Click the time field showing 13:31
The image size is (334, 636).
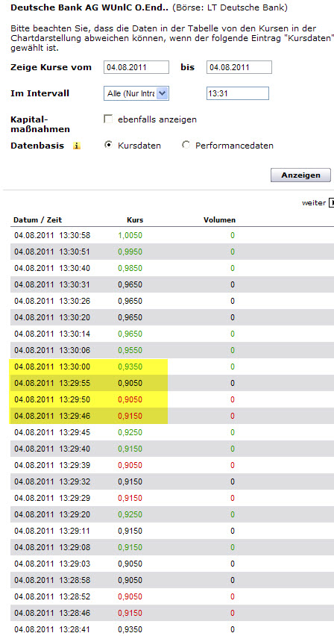coord(238,93)
